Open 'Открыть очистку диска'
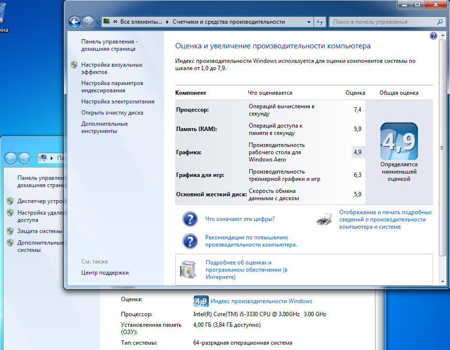The width and height of the screenshot is (450, 350). (x=112, y=113)
